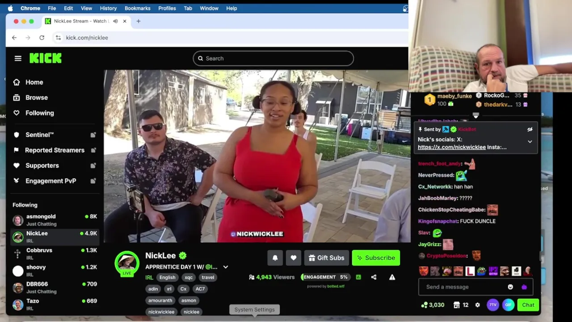Open the Apple menu
The width and height of the screenshot is (572, 322).
10,8
